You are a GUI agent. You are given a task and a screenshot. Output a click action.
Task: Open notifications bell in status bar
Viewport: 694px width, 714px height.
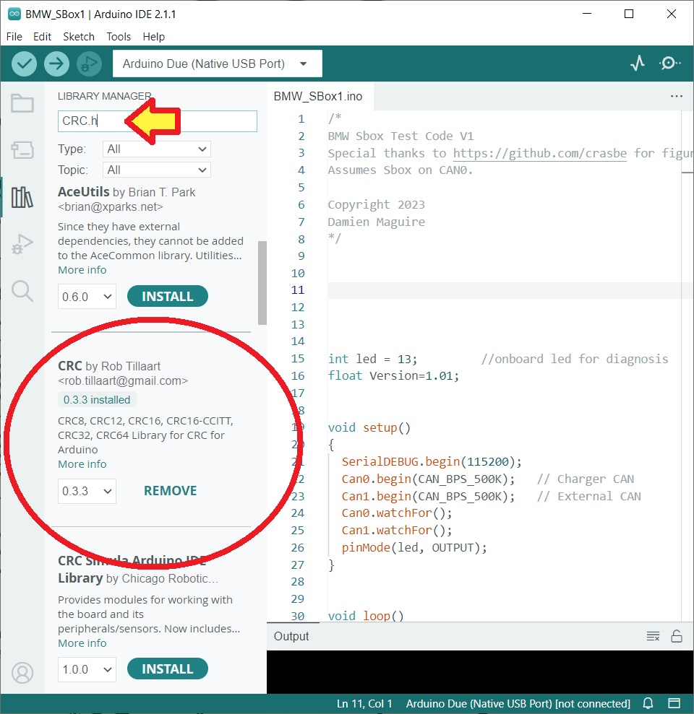click(x=648, y=703)
